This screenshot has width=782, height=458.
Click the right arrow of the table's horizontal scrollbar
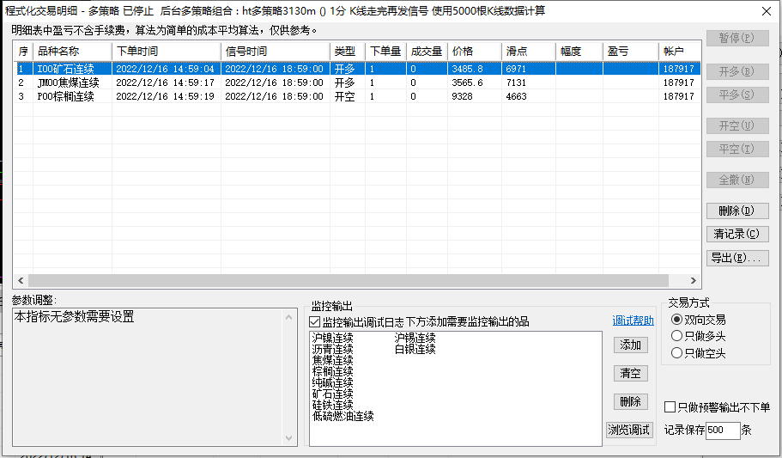694,281
